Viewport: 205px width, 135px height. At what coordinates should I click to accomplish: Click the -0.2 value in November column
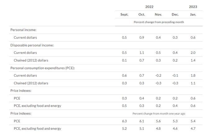158,76
